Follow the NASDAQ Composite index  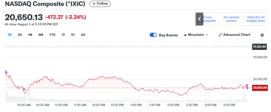point(100,4)
